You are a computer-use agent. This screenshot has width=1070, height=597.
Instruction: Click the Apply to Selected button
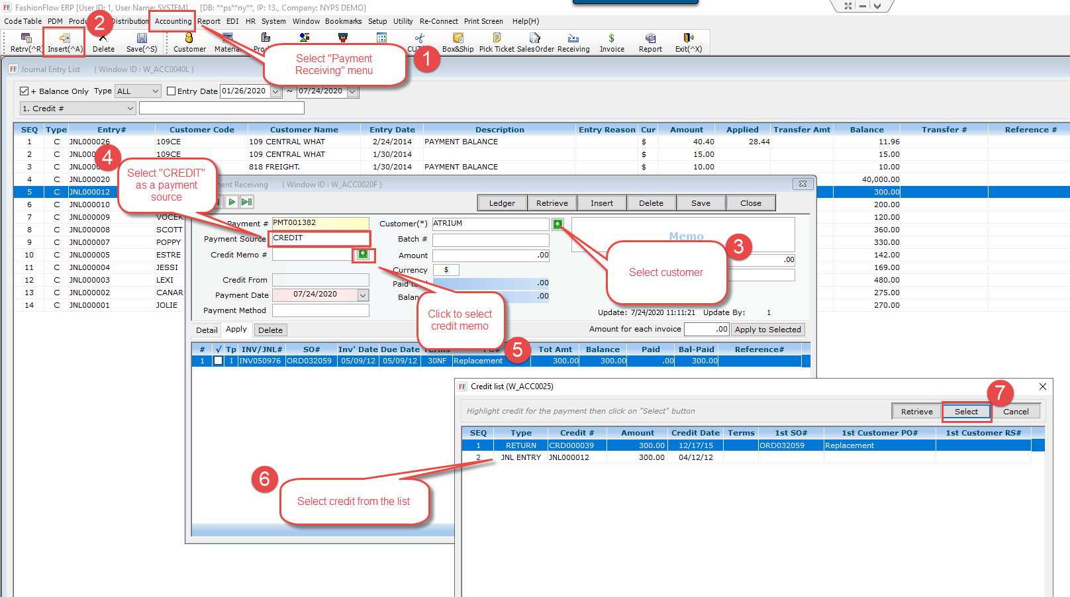(767, 330)
